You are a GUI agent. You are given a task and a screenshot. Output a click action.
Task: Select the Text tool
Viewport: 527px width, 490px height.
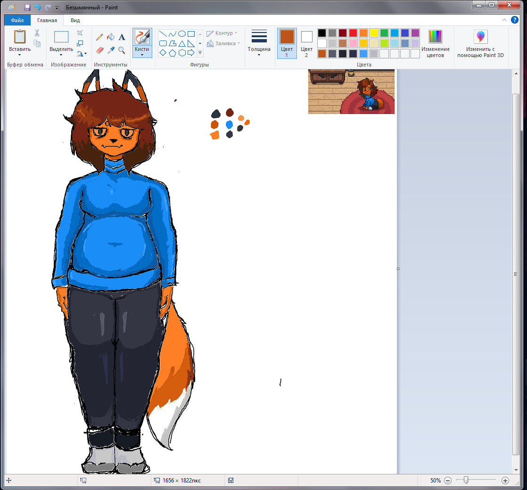click(x=122, y=37)
